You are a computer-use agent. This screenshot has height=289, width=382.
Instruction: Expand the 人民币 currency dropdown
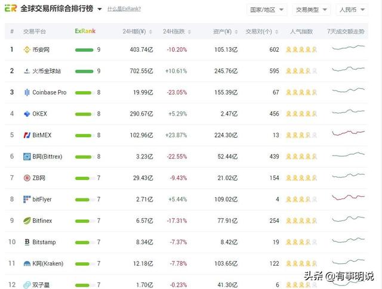coord(350,10)
